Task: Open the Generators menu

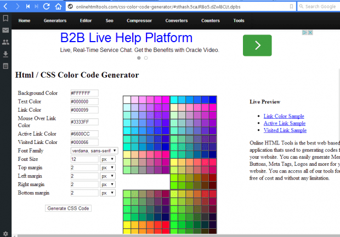Action: click(x=55, y=21)
